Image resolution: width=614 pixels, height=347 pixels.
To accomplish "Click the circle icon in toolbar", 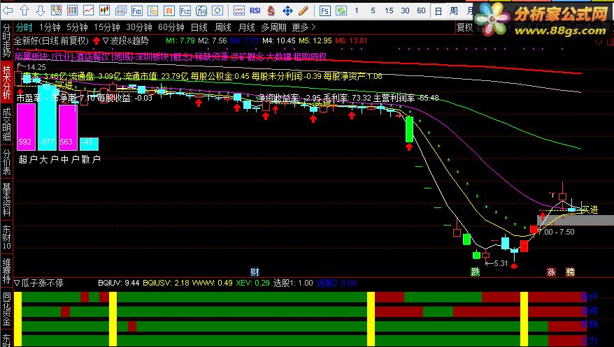I will pyautogui.click(x=217, y=10).
